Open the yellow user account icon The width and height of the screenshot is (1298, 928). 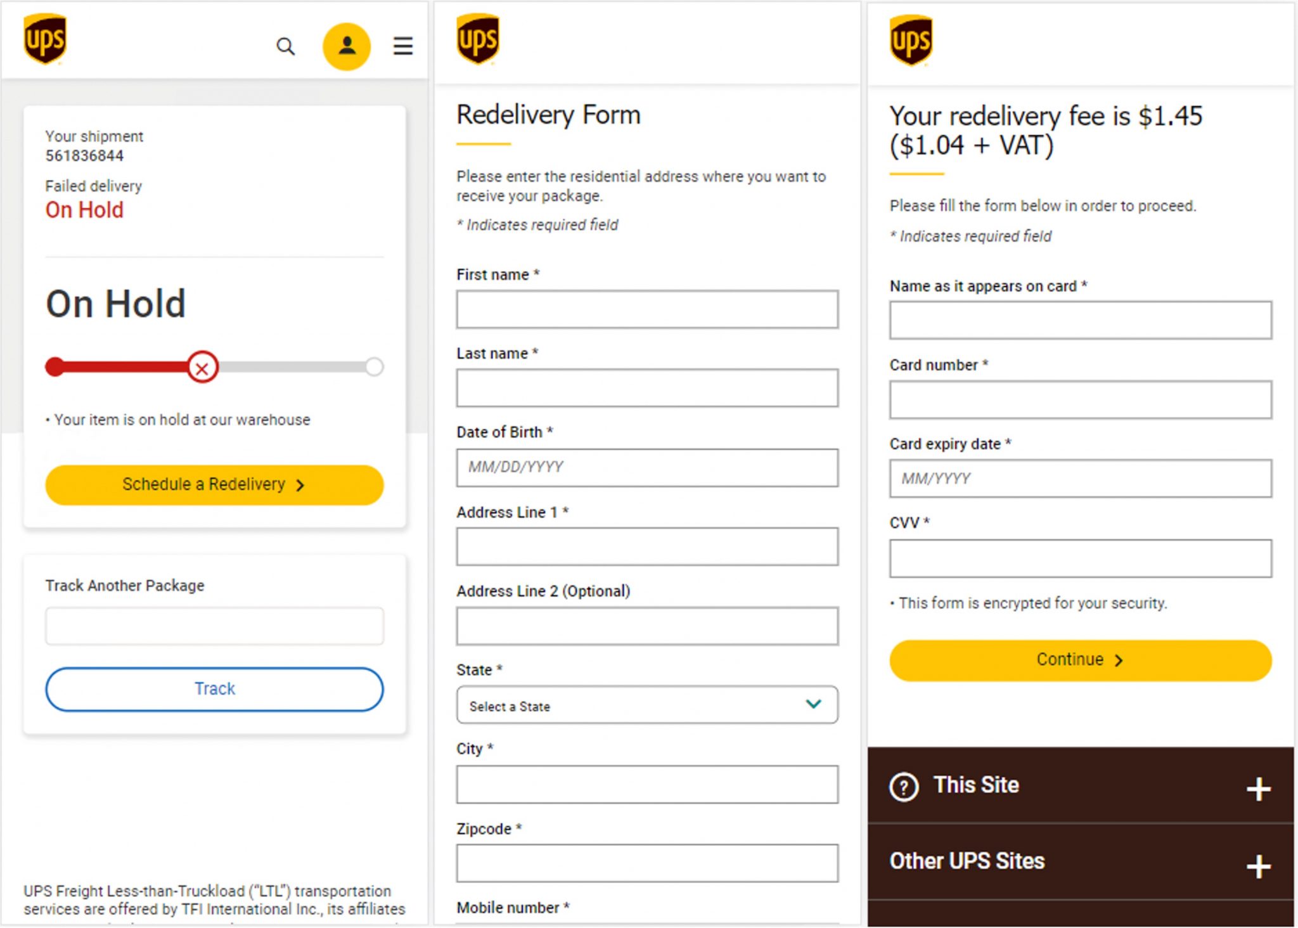tap(347, 46)
